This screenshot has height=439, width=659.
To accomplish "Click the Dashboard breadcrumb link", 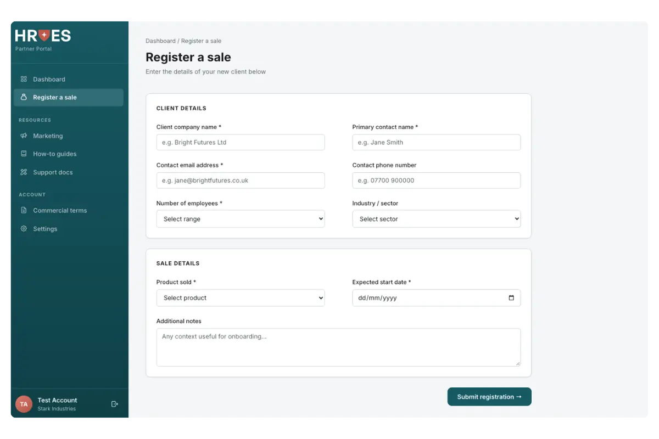I will pyautogui.click(x=160, y=41).
